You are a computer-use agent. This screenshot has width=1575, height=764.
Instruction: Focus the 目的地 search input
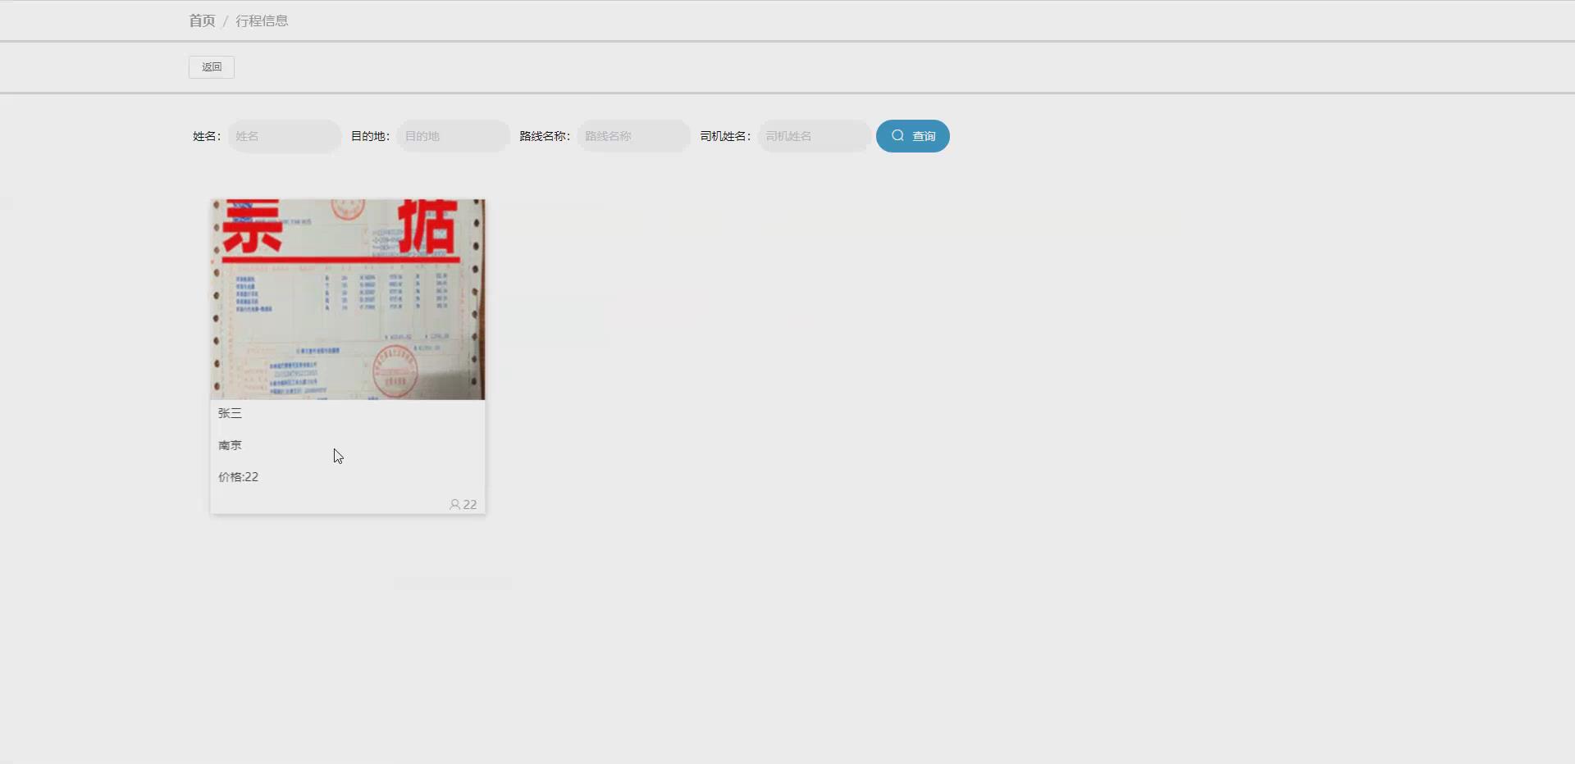pyautogui.click(x=453, y=136)
